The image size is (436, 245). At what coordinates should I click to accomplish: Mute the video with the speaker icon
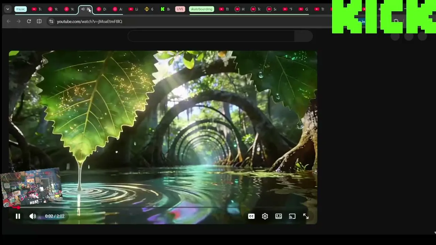tap(33, 216)
